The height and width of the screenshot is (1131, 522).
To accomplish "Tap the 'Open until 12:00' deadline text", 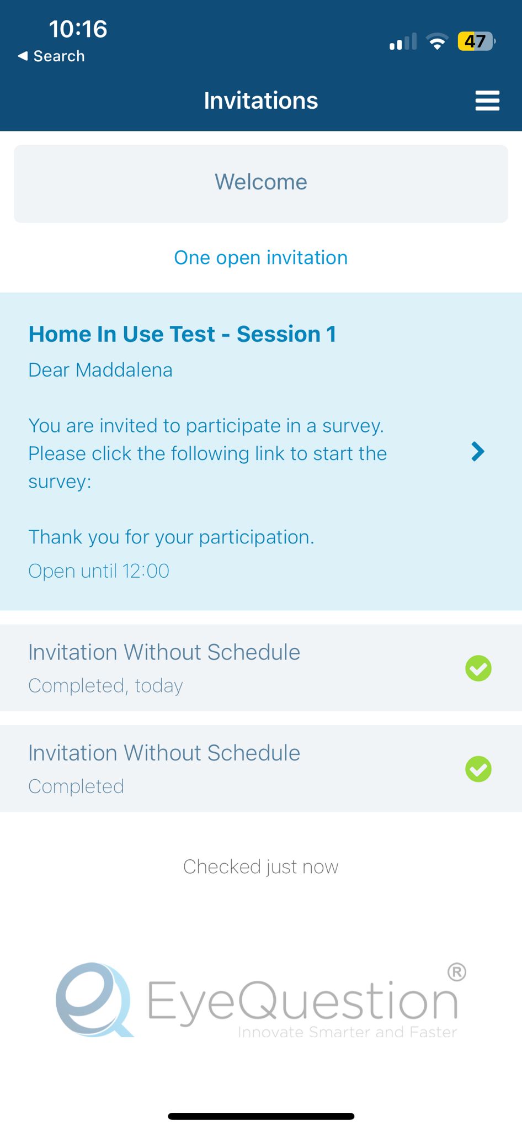I will coord(99,571).
